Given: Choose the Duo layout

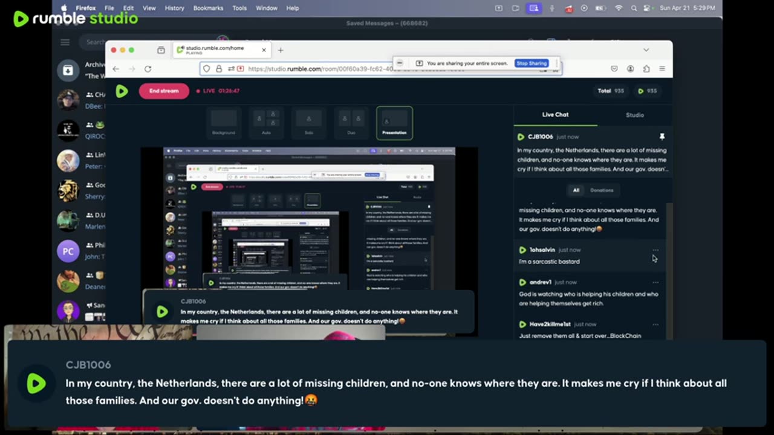Looking at the screenshot, I should [x=351, y=123].
